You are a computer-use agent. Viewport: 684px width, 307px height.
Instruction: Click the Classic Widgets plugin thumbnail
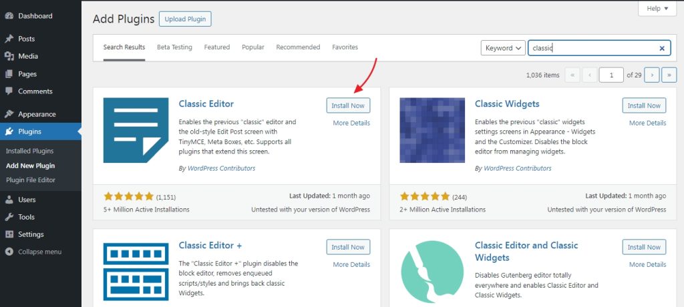(432, 130)
